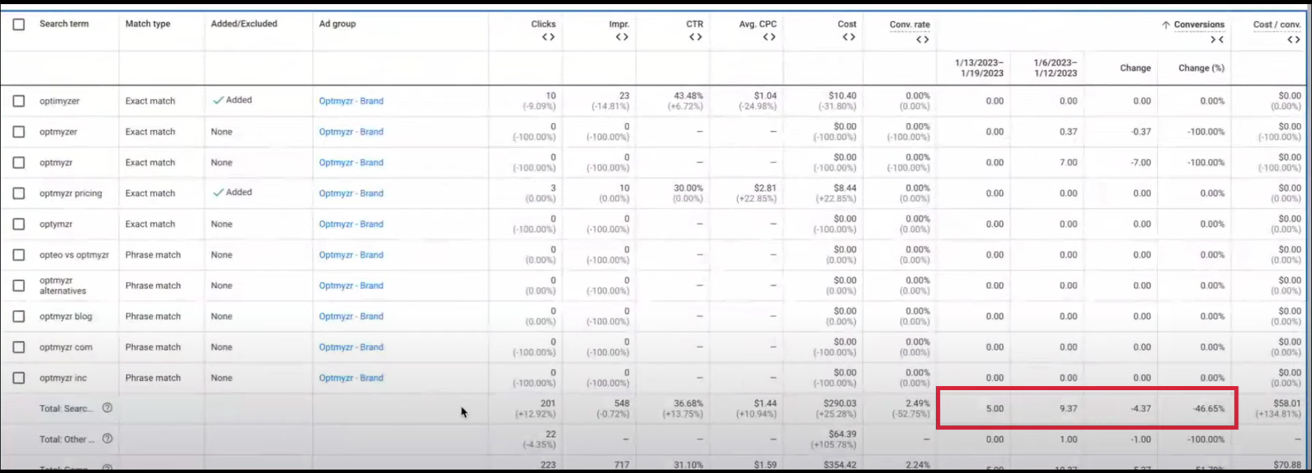Click the Total: Other row label
1312x473 pixels.
pyautogui.click(x=66, y=439)
